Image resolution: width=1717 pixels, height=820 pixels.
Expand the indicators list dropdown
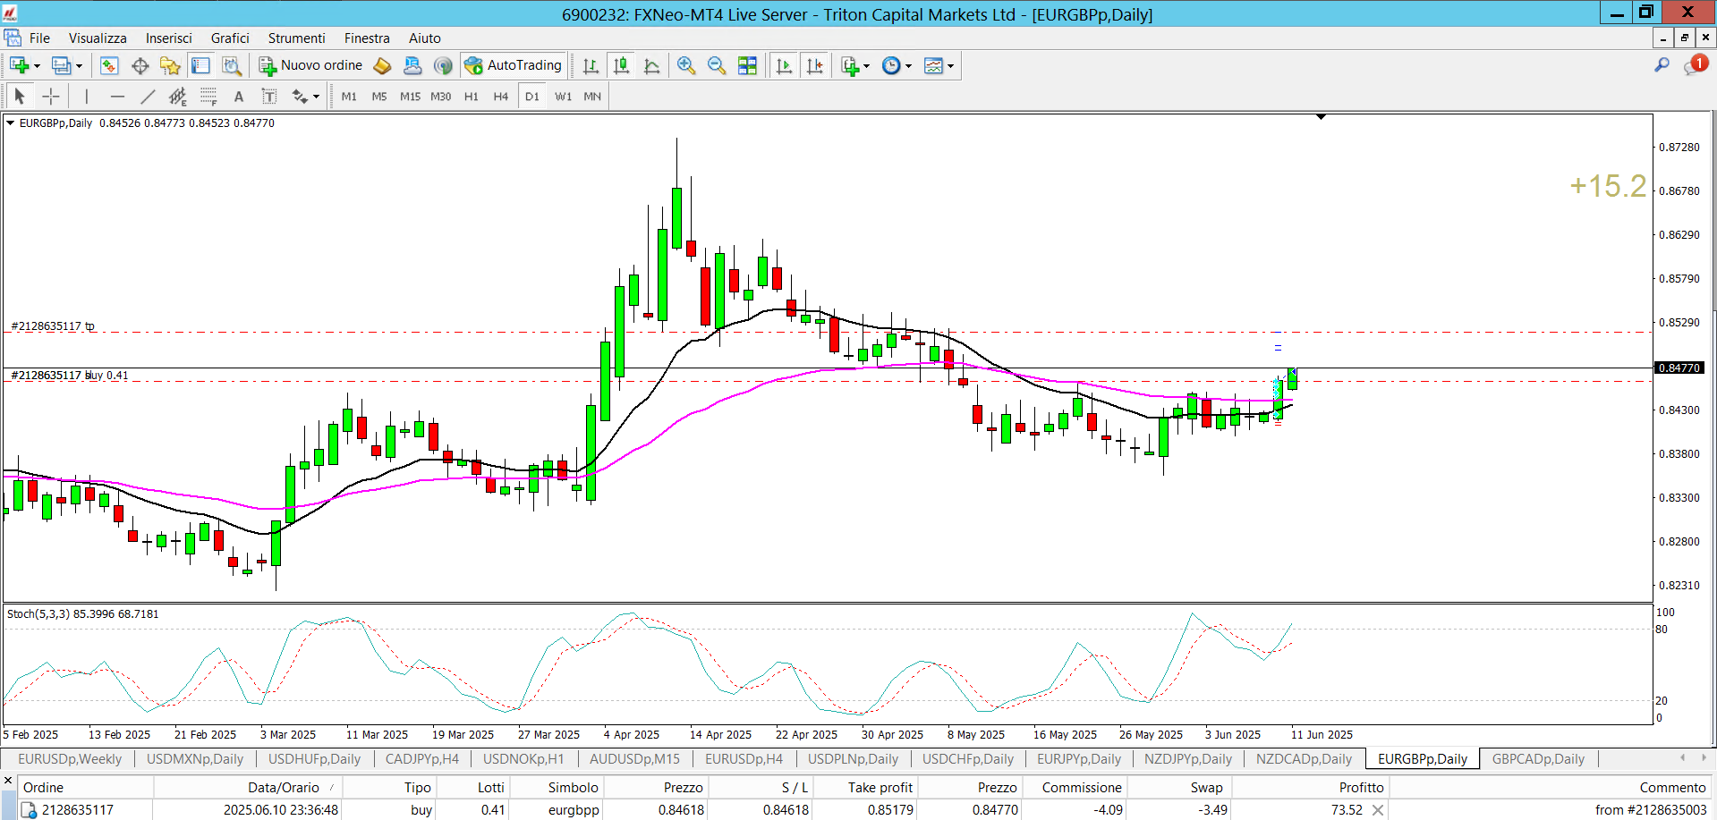pos(866,66)
